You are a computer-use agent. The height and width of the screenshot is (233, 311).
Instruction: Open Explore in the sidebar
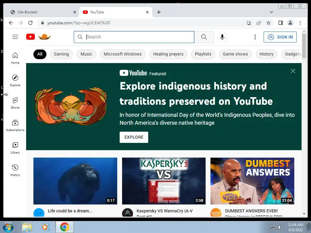[15, 81]
